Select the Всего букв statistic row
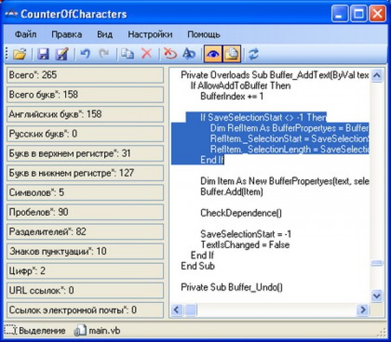The width and height of the screenshot is (391, 342). pyautogui.click(x=83, y=94)
